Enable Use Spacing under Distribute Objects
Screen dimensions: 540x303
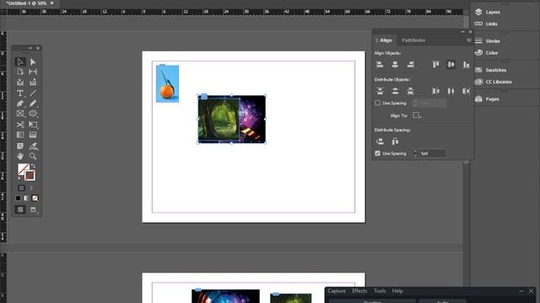coord(377,103)
